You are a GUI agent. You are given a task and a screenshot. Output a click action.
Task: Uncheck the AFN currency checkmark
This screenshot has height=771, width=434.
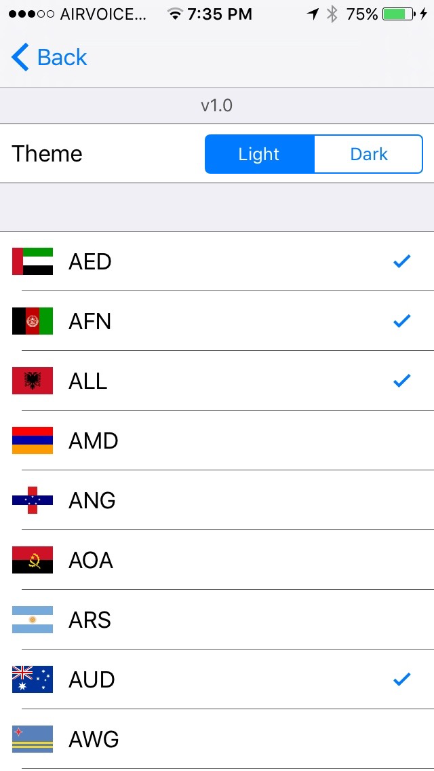401,321
